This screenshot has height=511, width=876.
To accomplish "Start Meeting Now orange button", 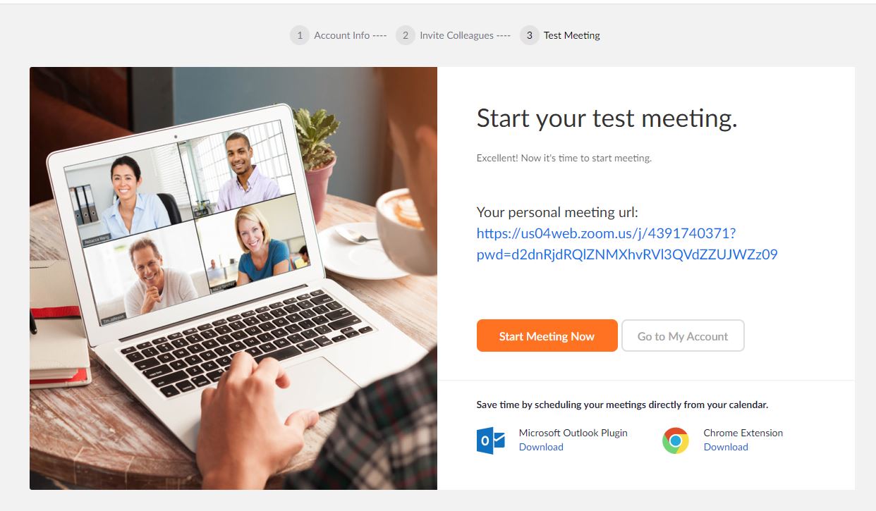I will 547,335.
